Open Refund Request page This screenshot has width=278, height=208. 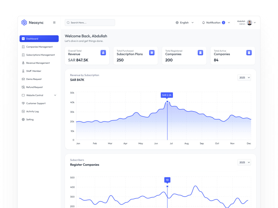point(39,87)
